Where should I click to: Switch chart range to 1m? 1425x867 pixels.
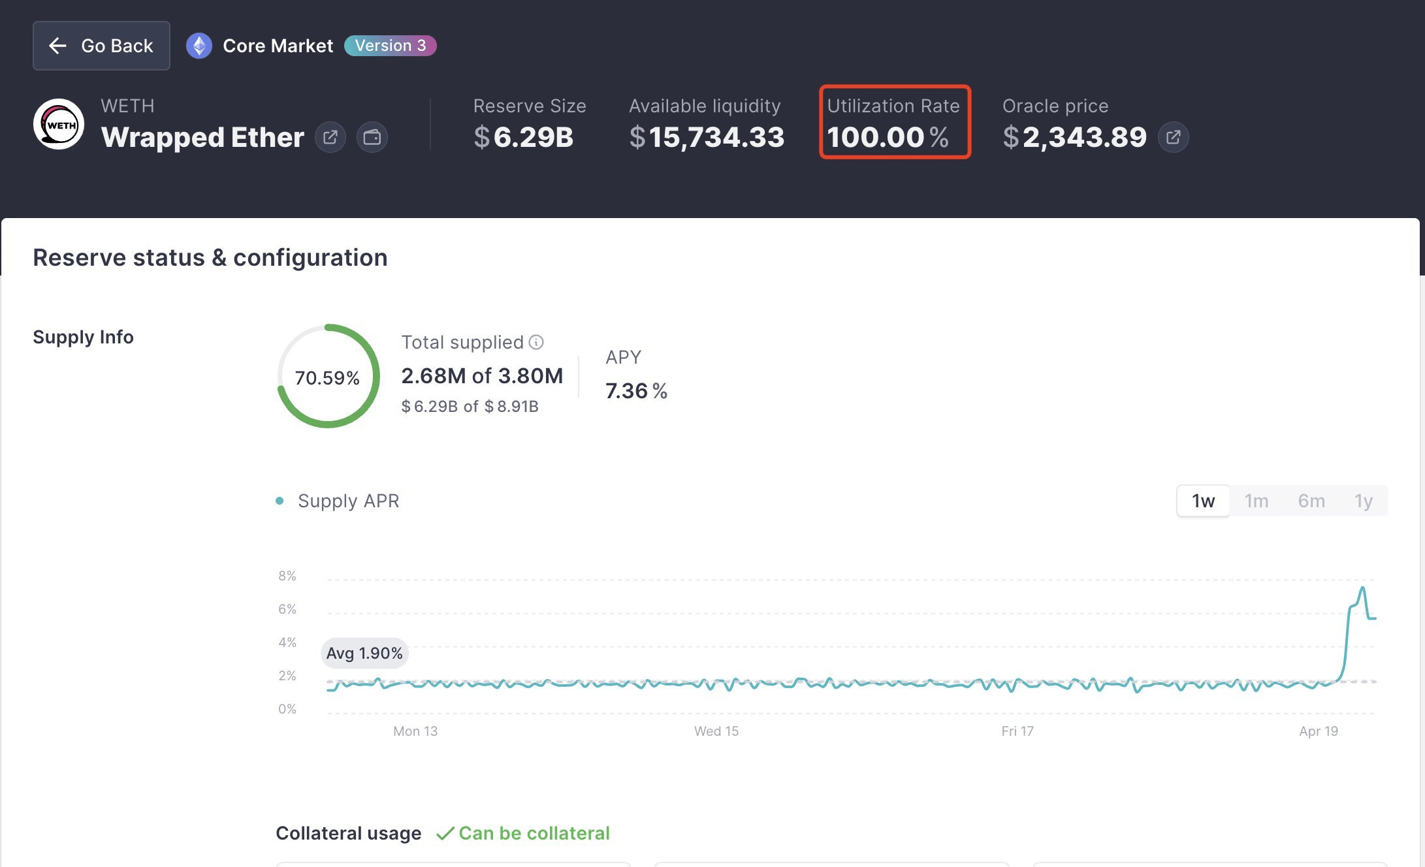coord(1256,501)
